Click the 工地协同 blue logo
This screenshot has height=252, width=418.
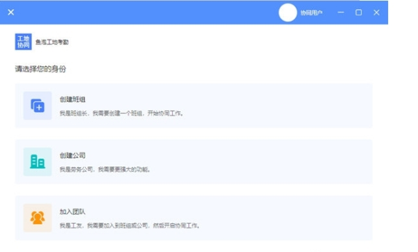tap(23, 42)
